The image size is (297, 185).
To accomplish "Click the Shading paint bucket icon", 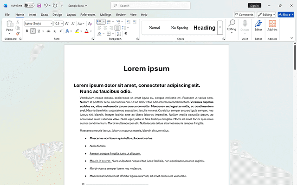I will [99, 34].
